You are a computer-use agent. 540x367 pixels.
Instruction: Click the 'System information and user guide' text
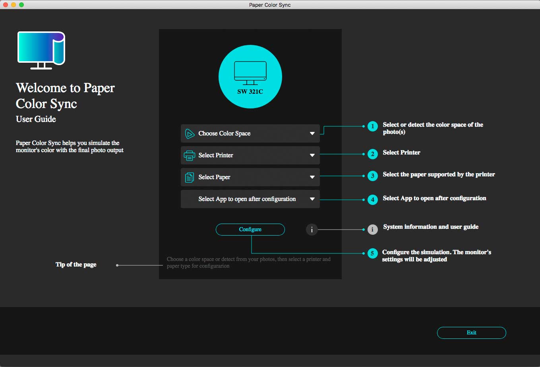coord(431,227)
